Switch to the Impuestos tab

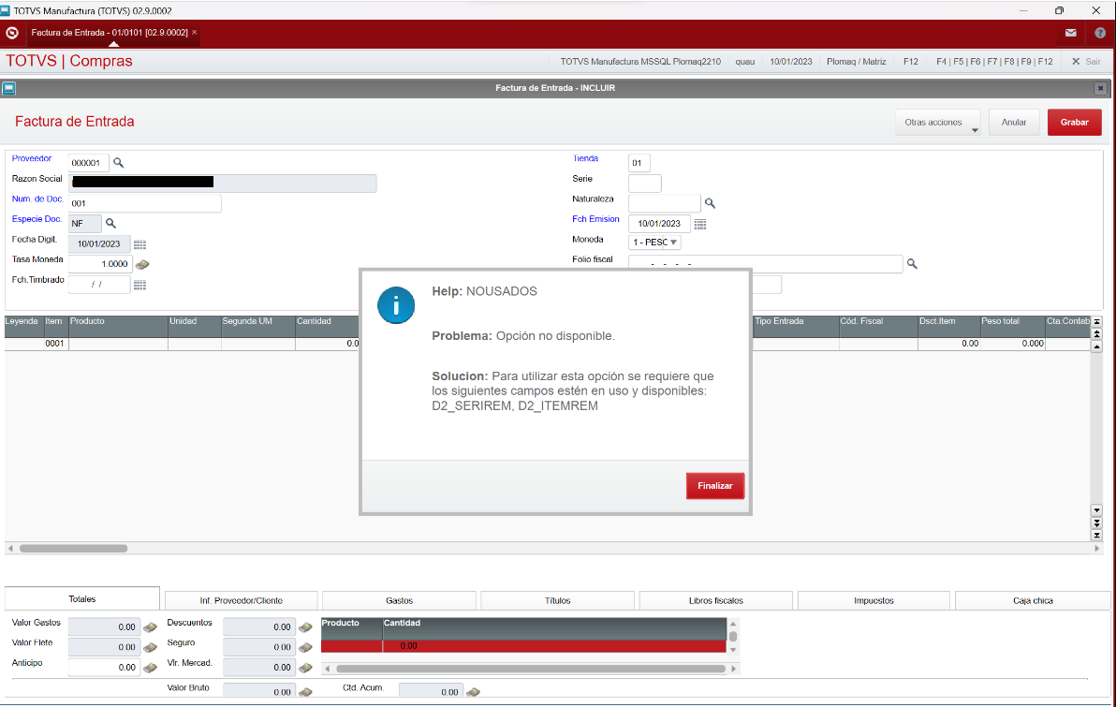(x=874, y=600)
